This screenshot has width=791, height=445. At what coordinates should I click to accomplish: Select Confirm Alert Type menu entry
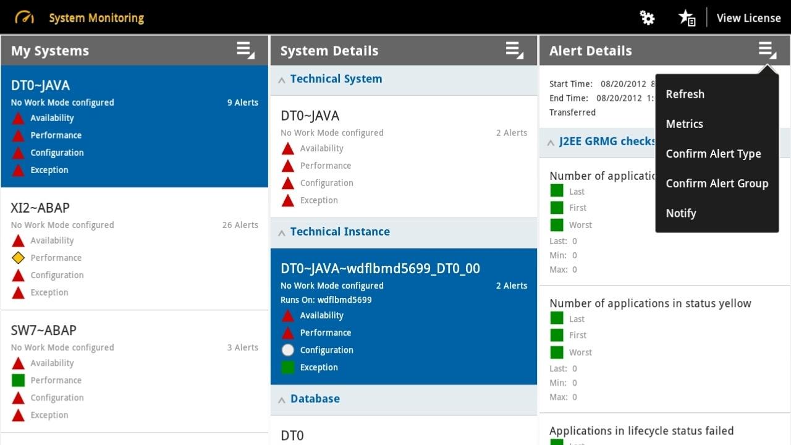point(713,154)
